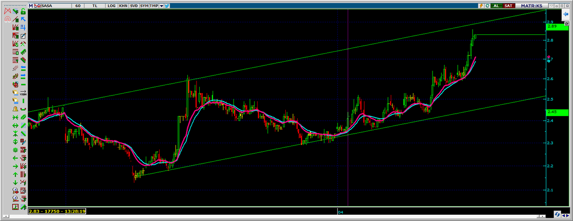Click the status readout 2.83 - 17750 - 13:28:19
Screen dimensions: 573x221
tap(57, 211)
